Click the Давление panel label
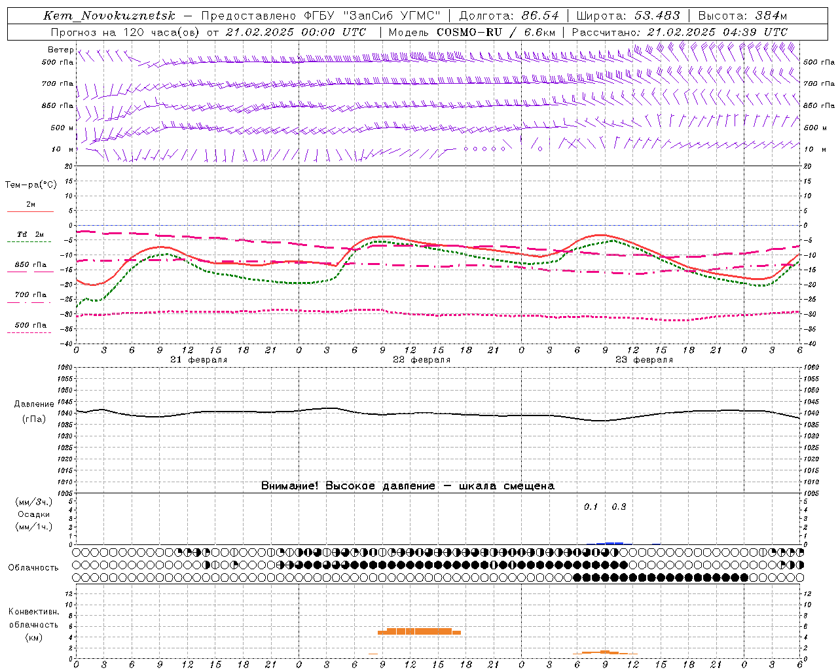Image resolution: width=838 pixels, height=670 pixels. click(x=33, y=404)
